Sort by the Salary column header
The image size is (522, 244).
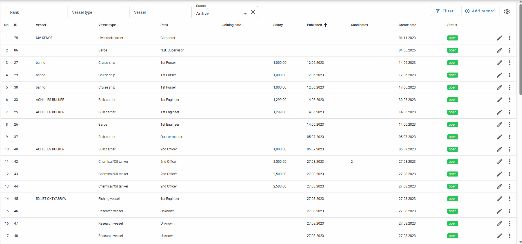(x=278, y=25)
